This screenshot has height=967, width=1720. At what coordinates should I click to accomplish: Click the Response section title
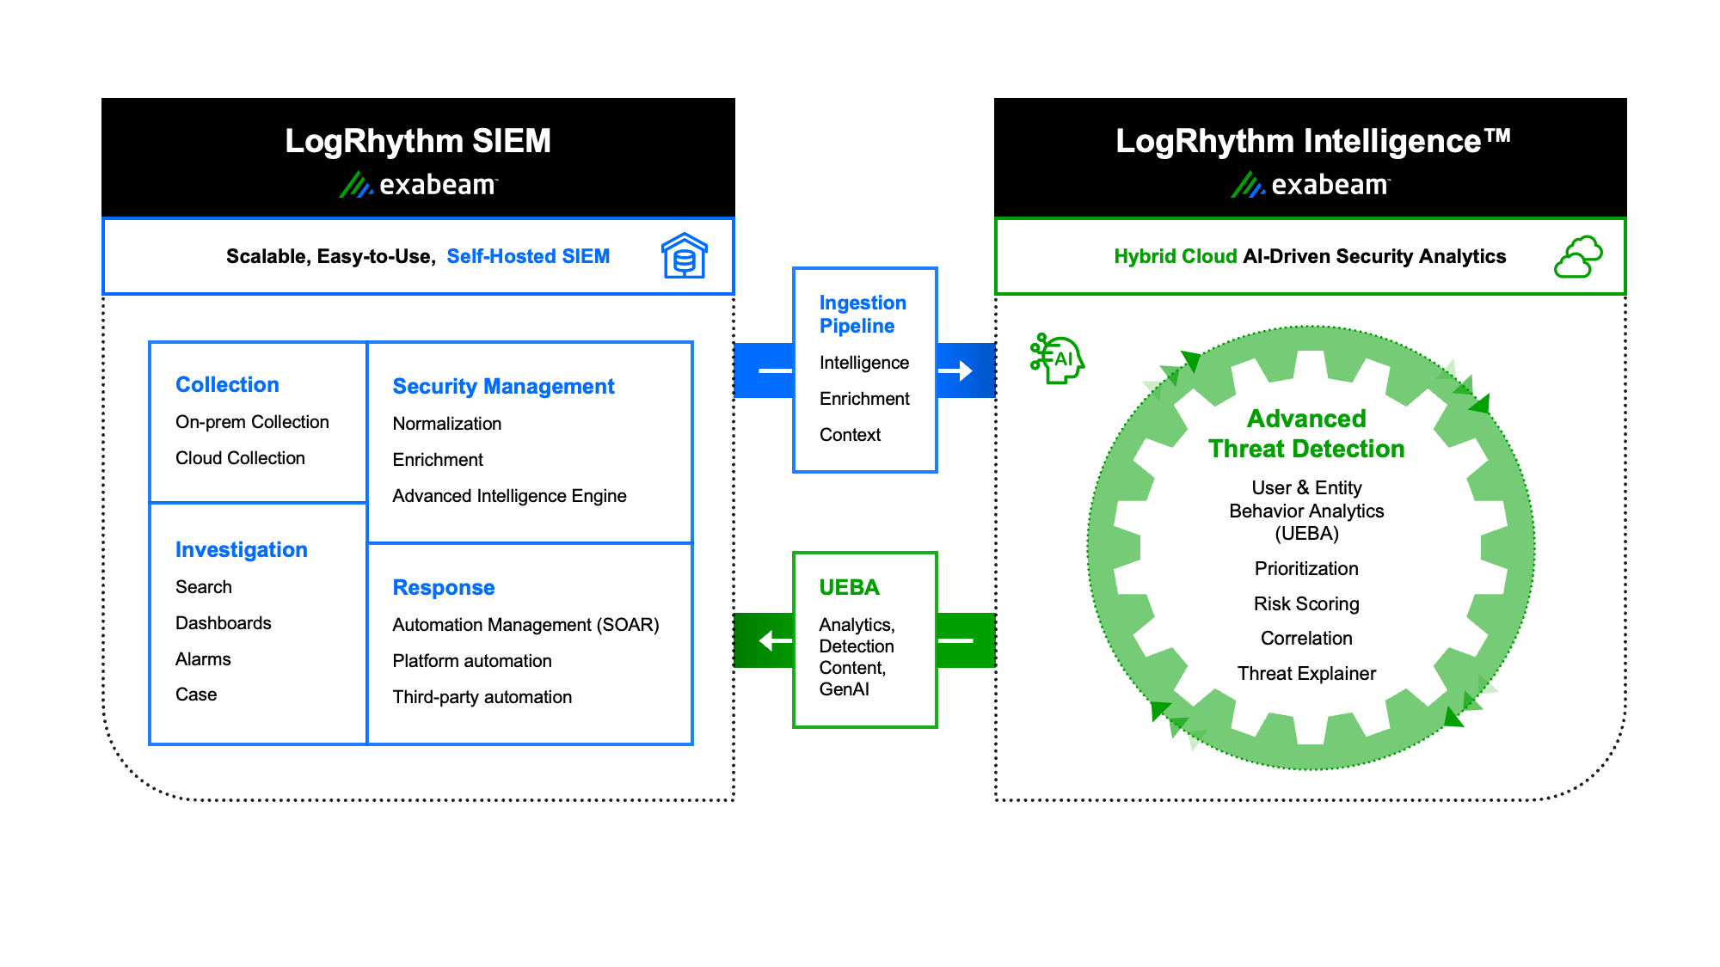tap(444, 587)
